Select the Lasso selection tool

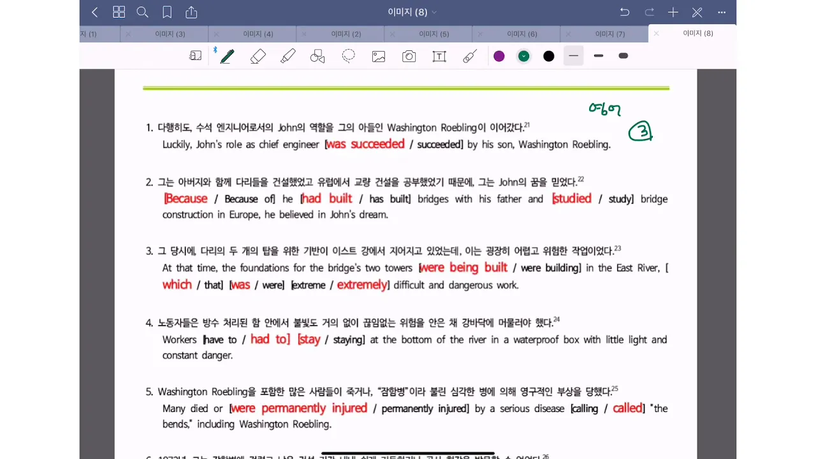click(x=348, y=56)
